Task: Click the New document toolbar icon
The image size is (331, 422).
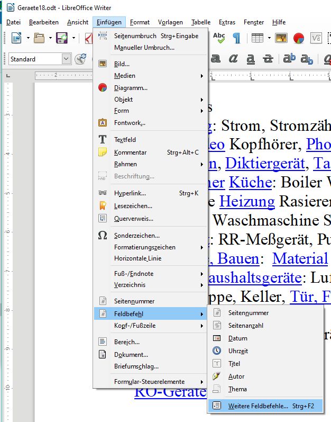Action: tap(16, 38)
